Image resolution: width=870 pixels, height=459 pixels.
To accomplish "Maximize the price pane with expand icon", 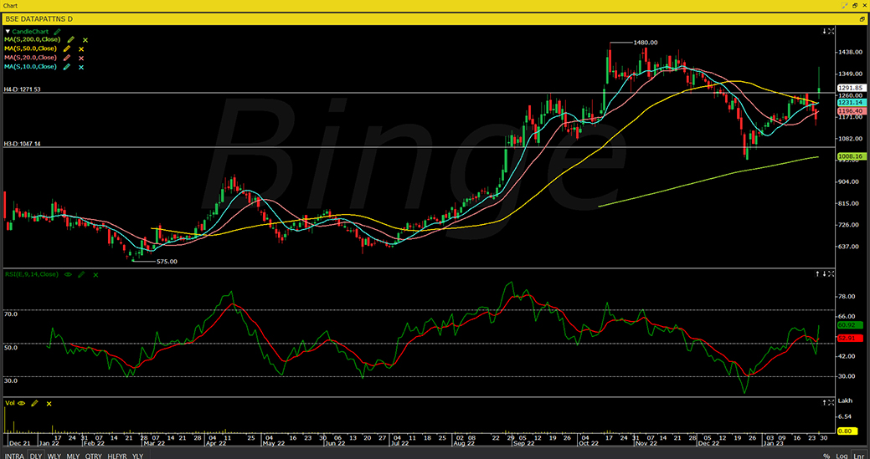I will pyautogui.click(x=831, y=31).
